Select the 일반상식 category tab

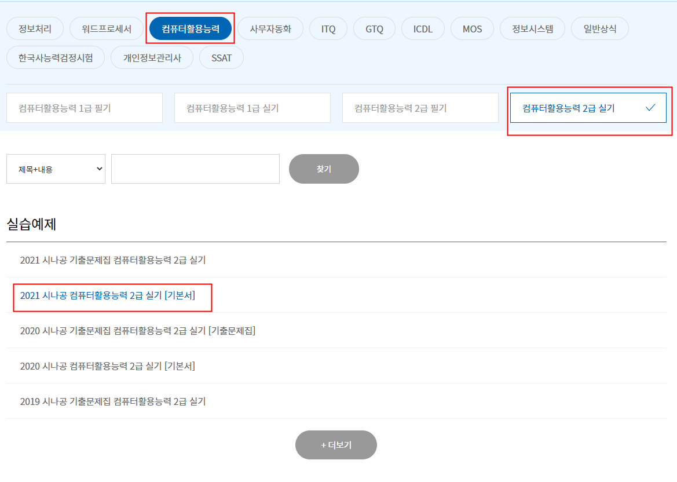(x=600, y=29)
